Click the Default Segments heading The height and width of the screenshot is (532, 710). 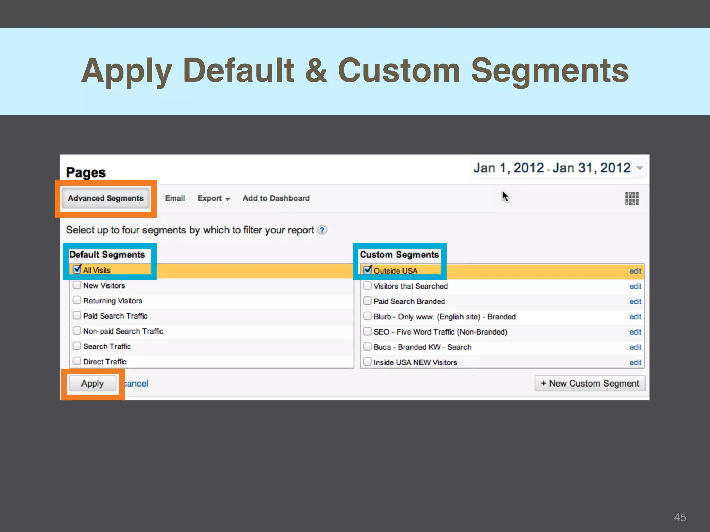(107, 255)
